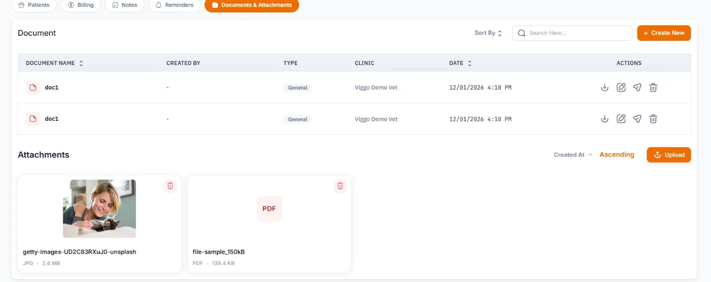Click the Upload attachment button
Screen dimensions: 711x282
pyautogui.click(x=669, y=155)
